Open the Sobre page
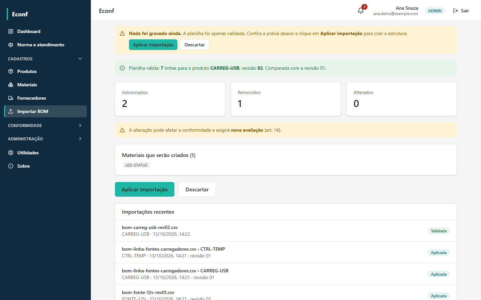Screen dimensions: 481x300 point(45,166)
